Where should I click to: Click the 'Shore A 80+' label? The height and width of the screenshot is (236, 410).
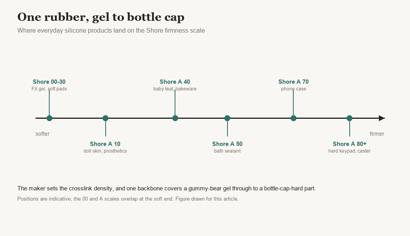350,144
